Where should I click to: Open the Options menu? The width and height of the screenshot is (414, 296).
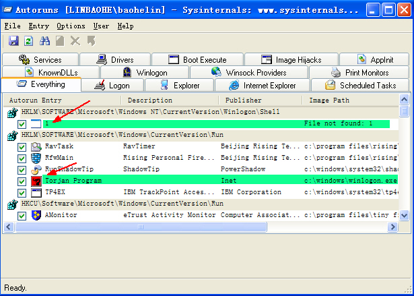pos(71,26)
